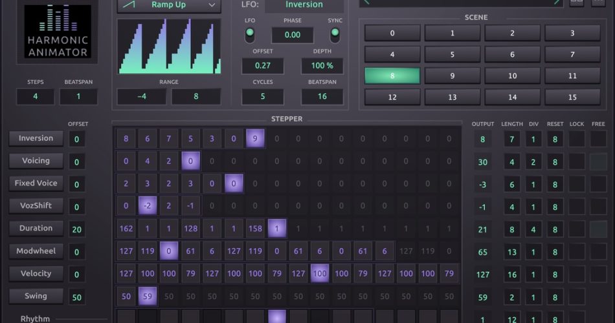
Task: Switch to scene 12
Action: (392, 97)
